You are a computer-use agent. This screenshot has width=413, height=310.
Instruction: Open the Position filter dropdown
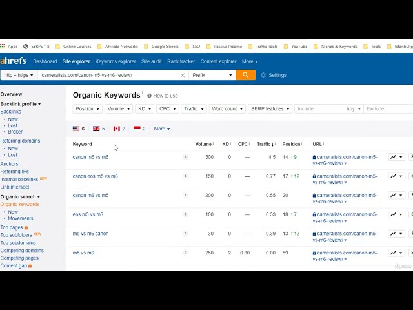(87, 109)
